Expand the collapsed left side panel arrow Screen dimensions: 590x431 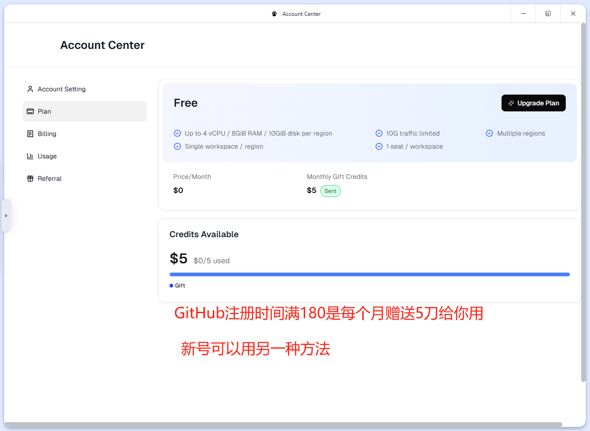(6, 216)
